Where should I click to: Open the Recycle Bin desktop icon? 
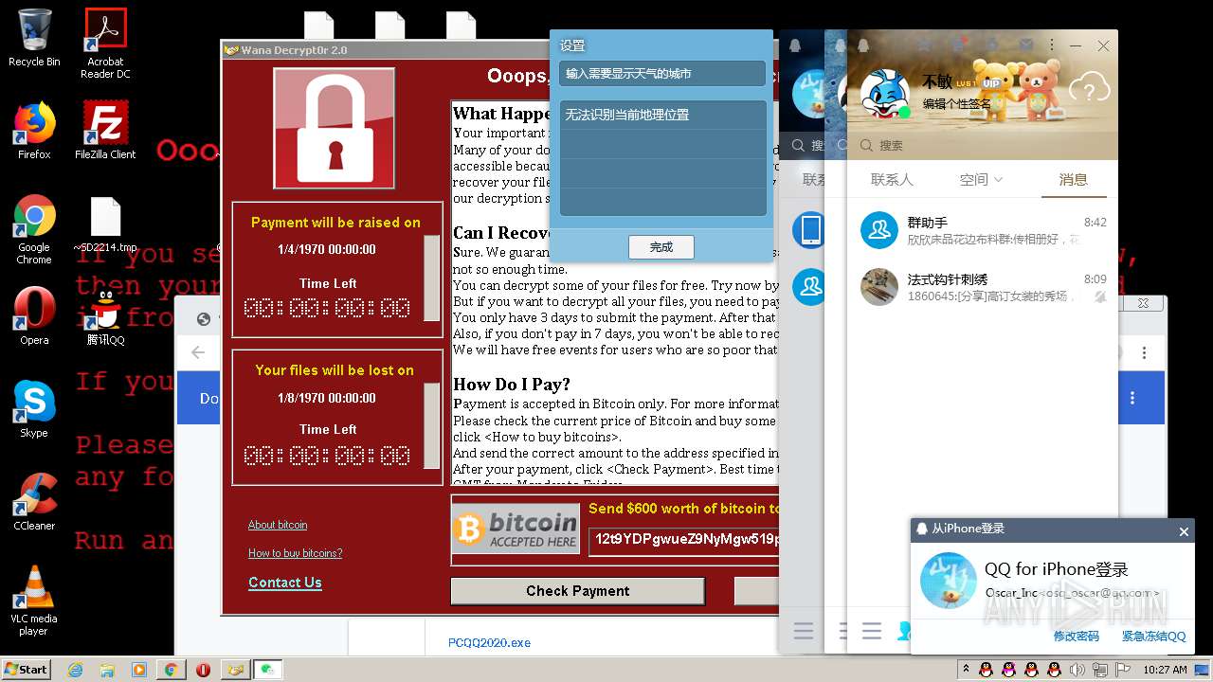coord(34,36)
